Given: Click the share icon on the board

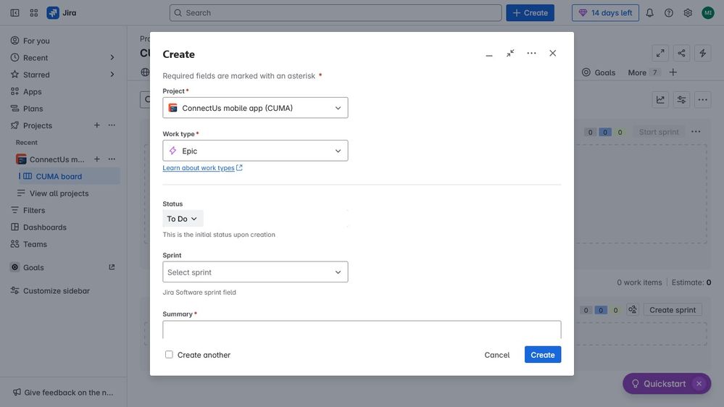Looking at the screenshot, I should point(681,53).
